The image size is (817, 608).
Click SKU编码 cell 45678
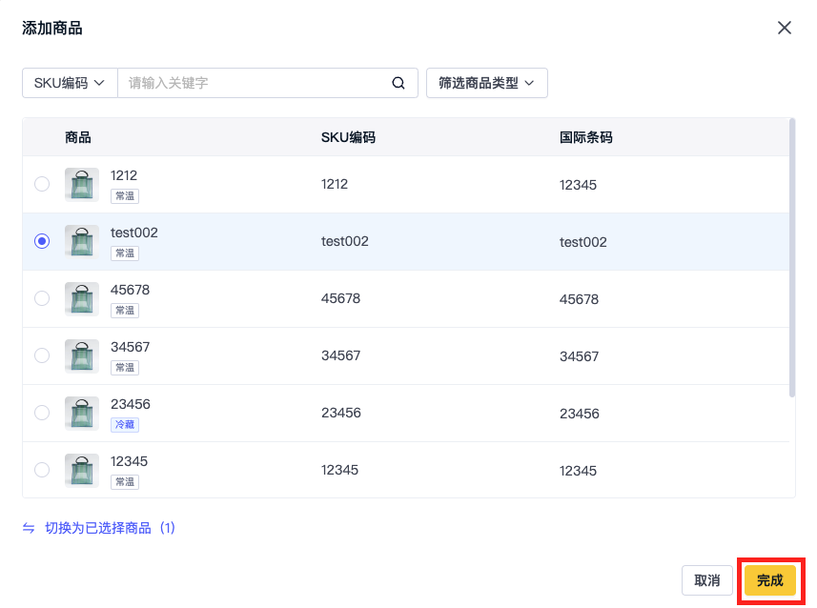tap(340, 298)
